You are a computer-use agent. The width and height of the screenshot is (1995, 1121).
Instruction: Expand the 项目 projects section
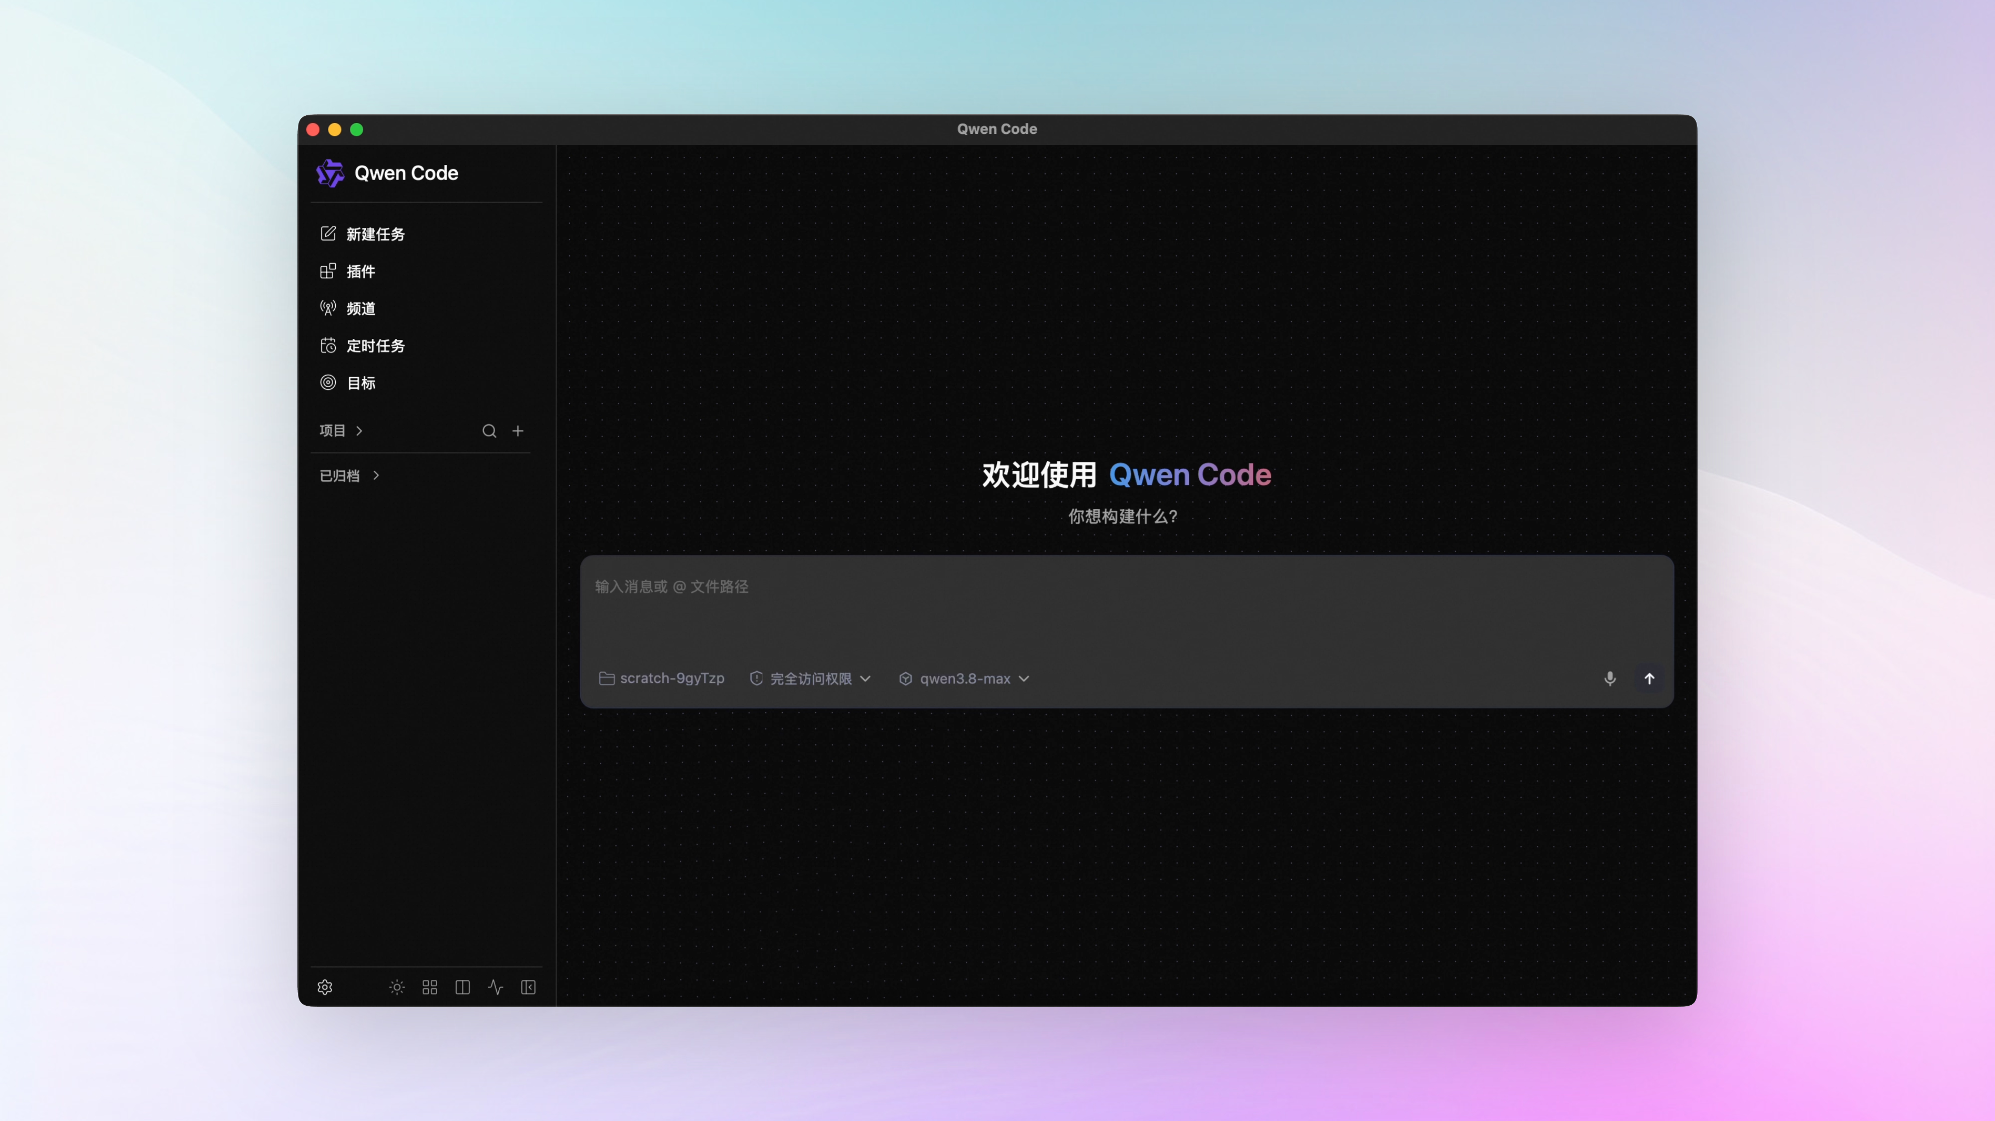click(341, 431)
